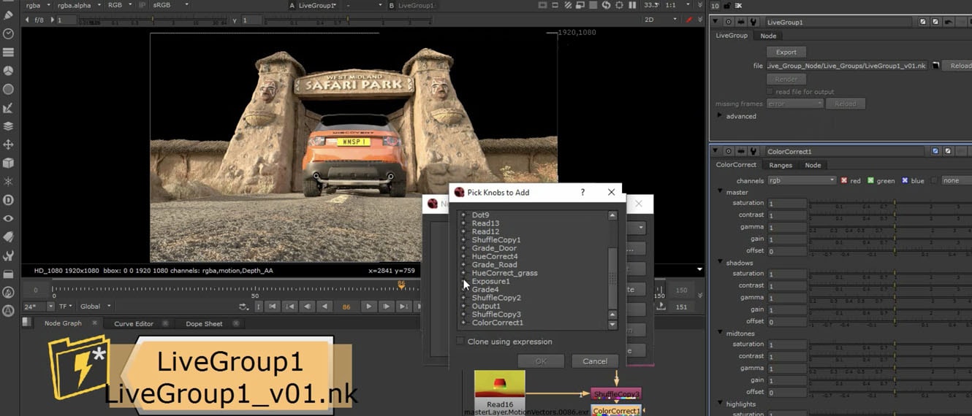This screenshot has width=972, height=416.
Task: Click the lock icon atop the Properties panel
Action: coord(728,6)
